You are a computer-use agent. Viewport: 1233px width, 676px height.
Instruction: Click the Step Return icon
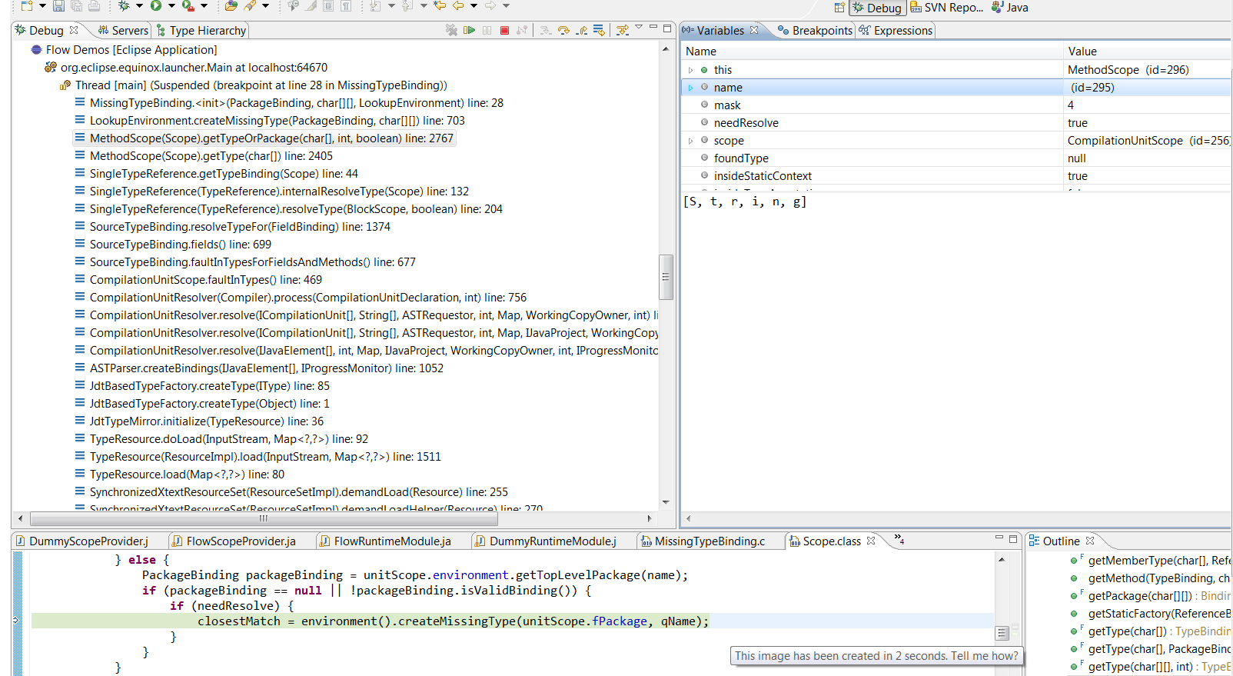tap(582, 30)
